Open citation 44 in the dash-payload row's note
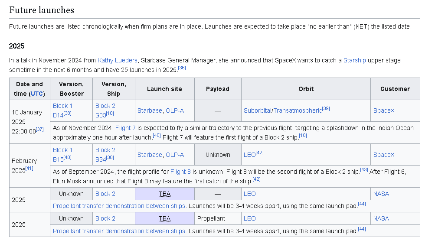The image size is (435, 247). 362,204
